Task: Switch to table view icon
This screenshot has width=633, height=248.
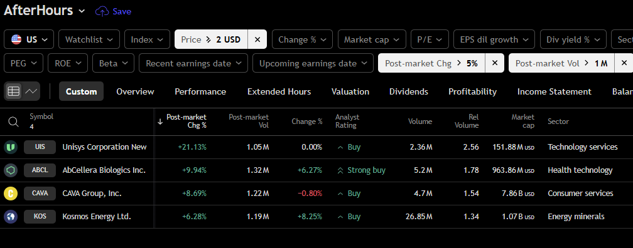Action: [14, 91]
